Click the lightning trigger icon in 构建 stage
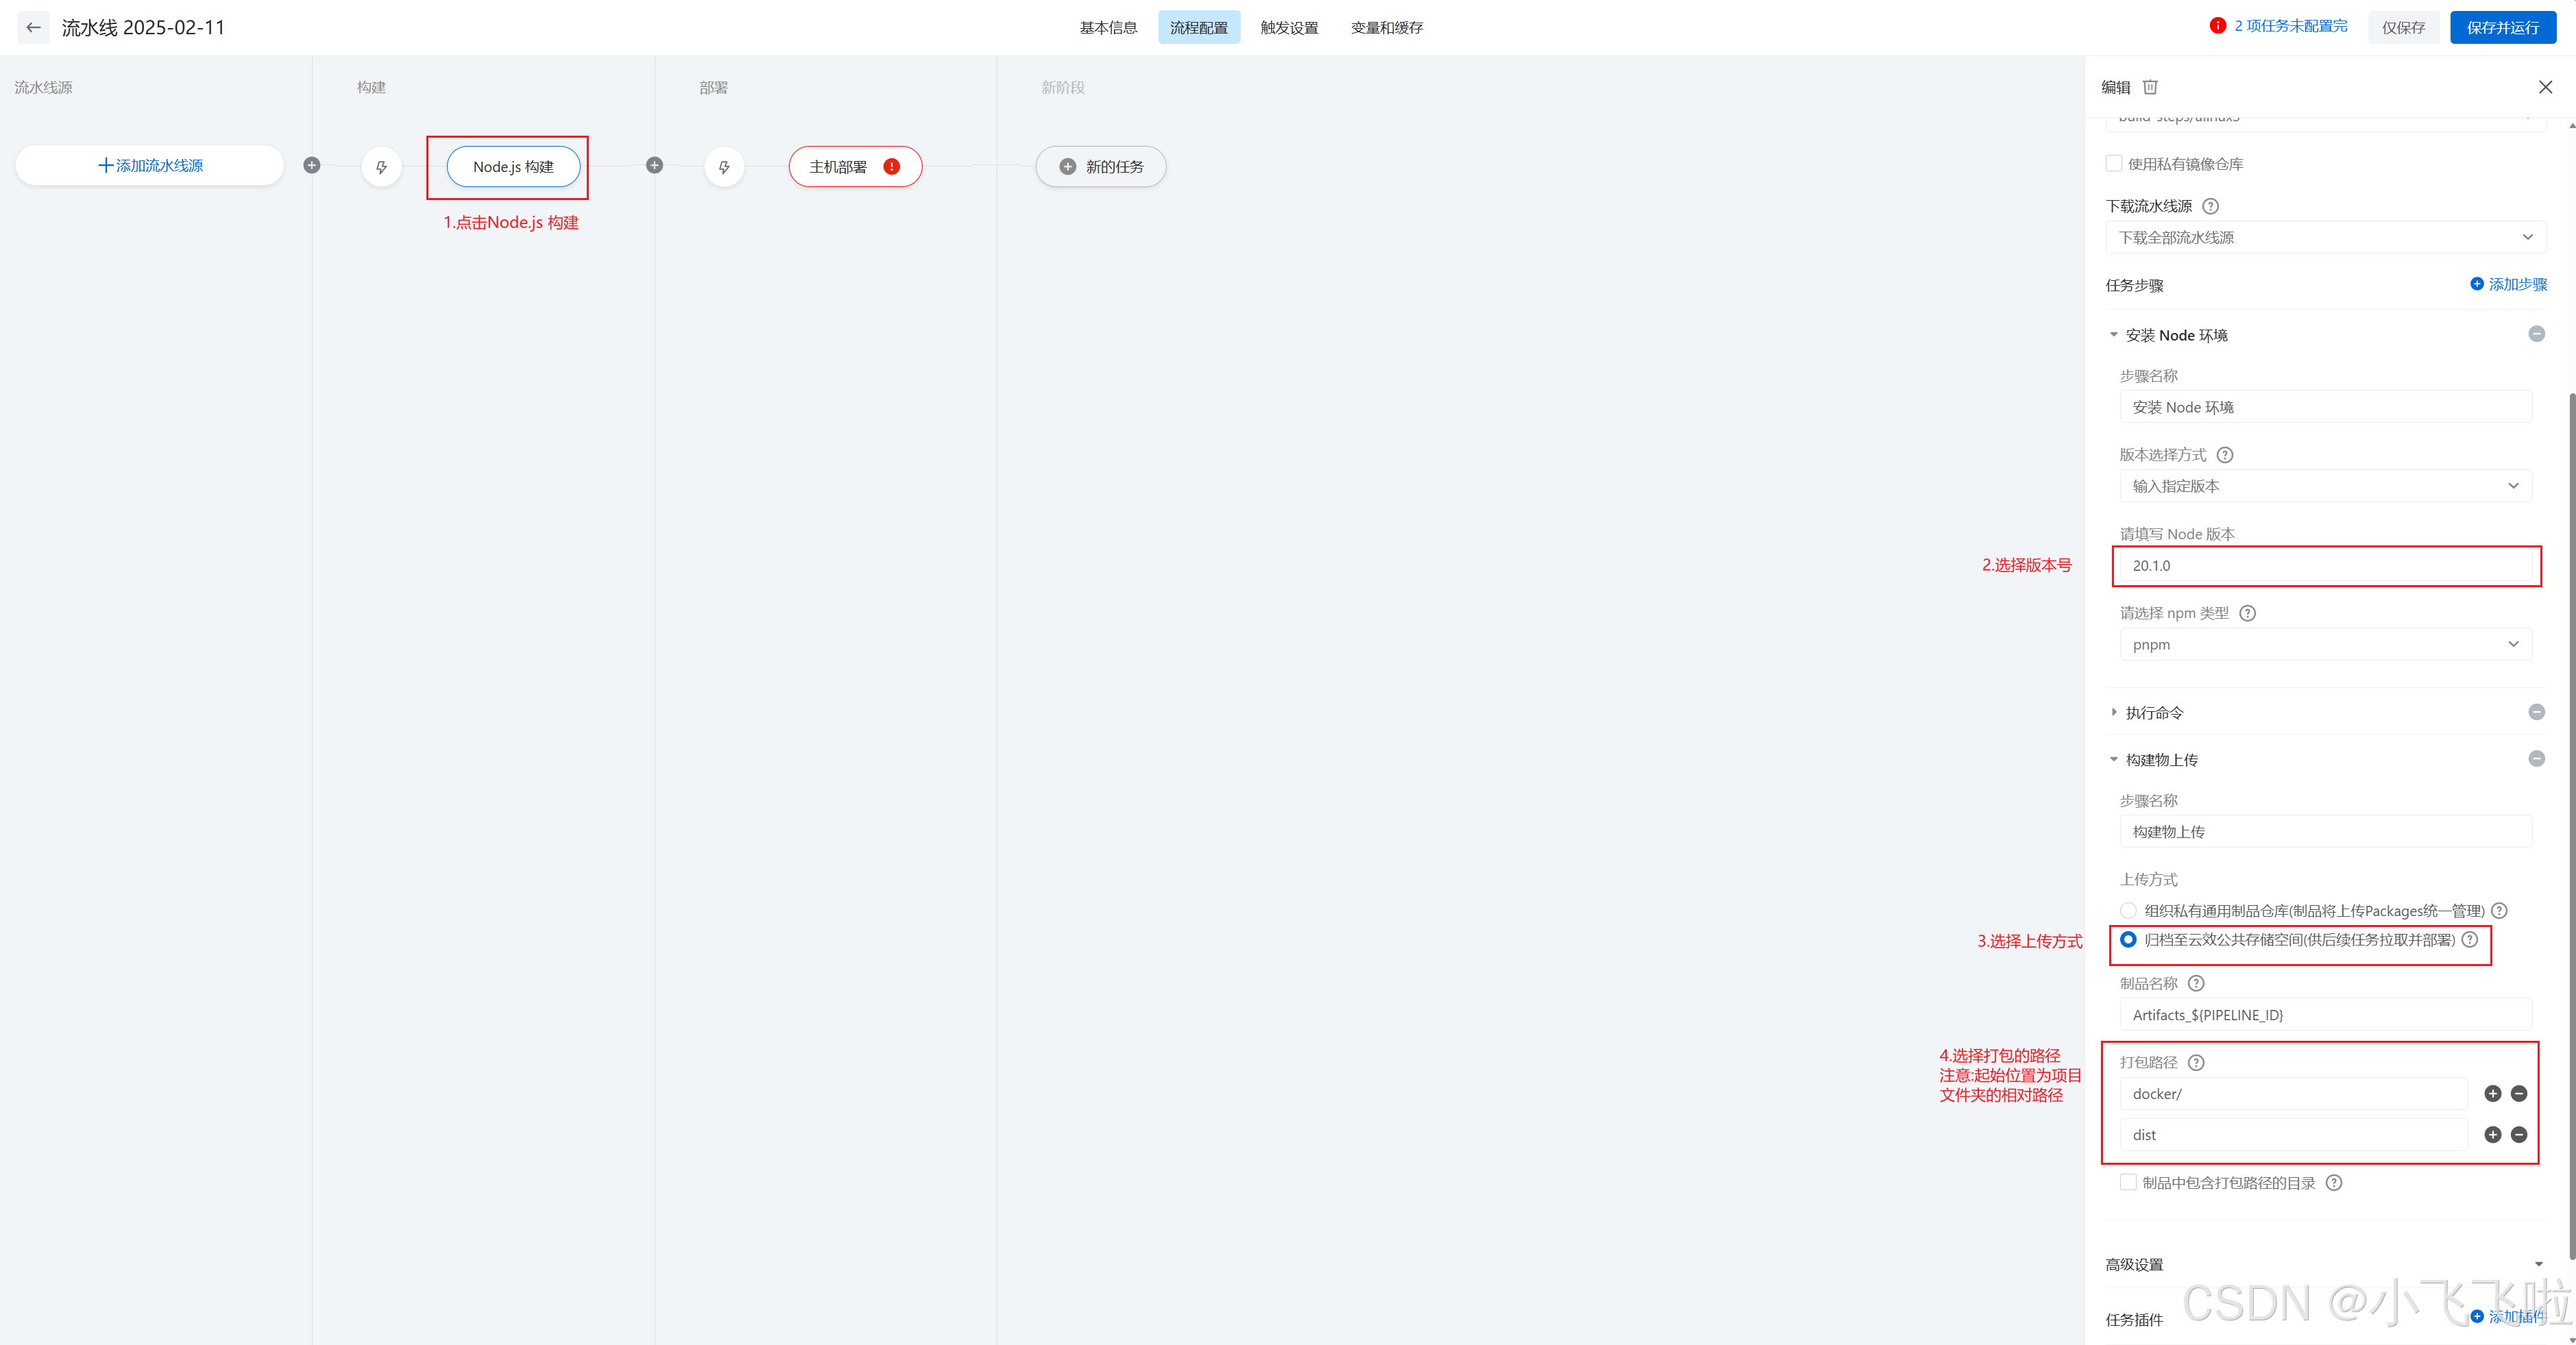The image size is (2576, 1345). click(x=381, y=167)
